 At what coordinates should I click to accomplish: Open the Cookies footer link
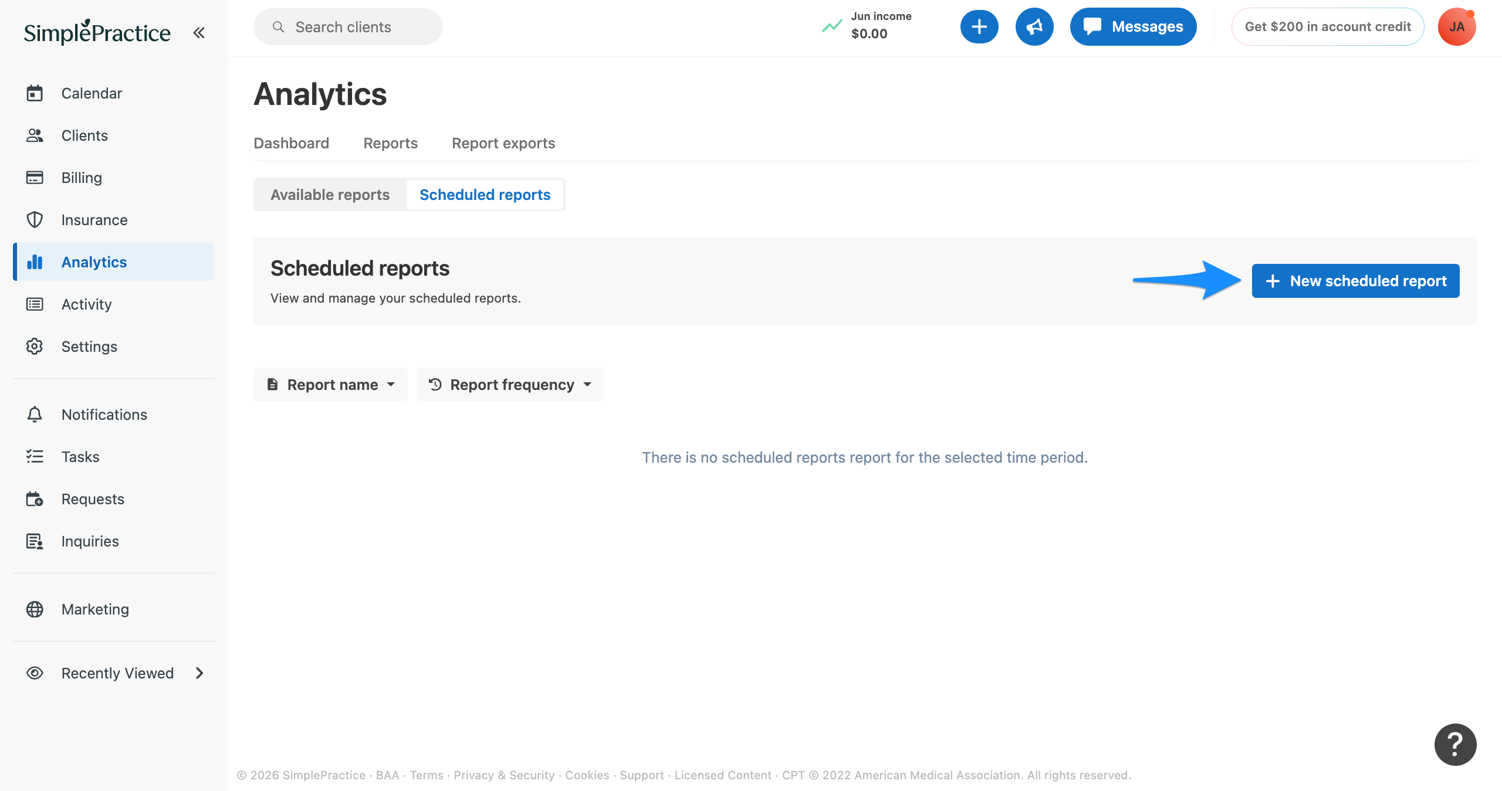pos(587,775)
